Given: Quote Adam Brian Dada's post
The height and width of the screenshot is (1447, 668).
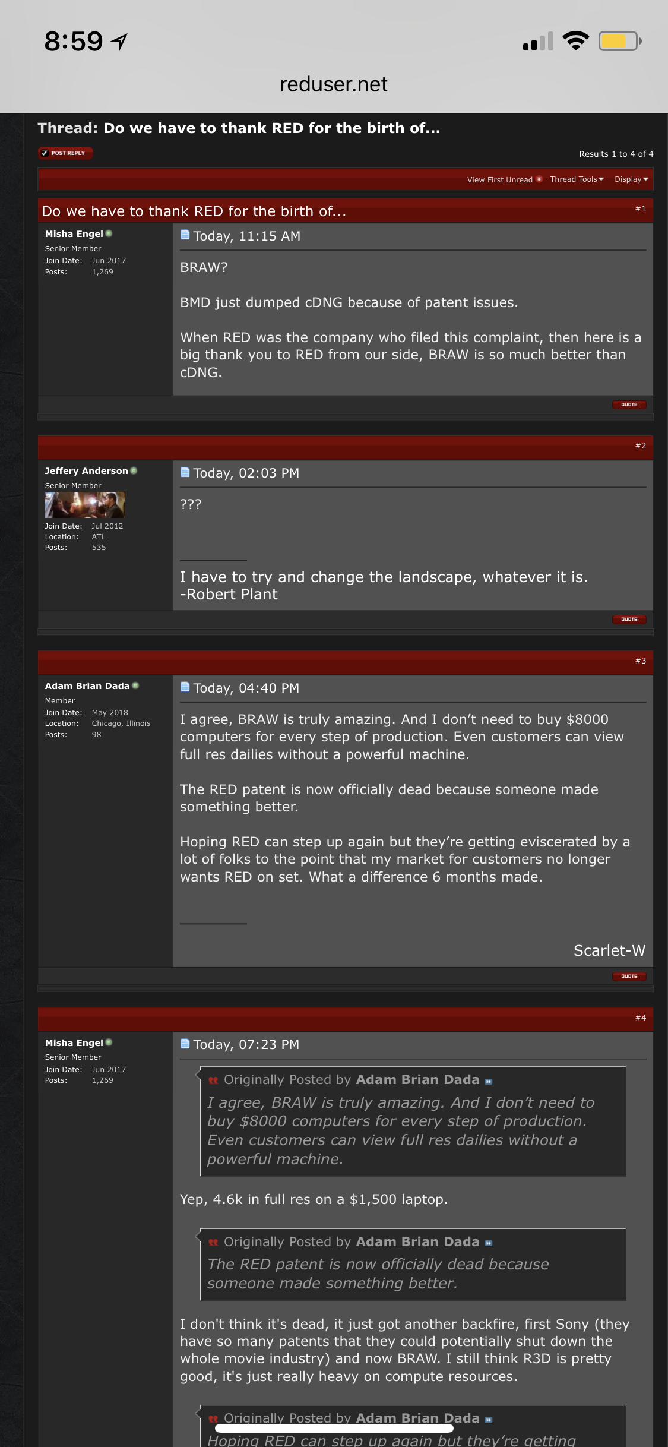Looking at the screenshot, I should [629, 977].
